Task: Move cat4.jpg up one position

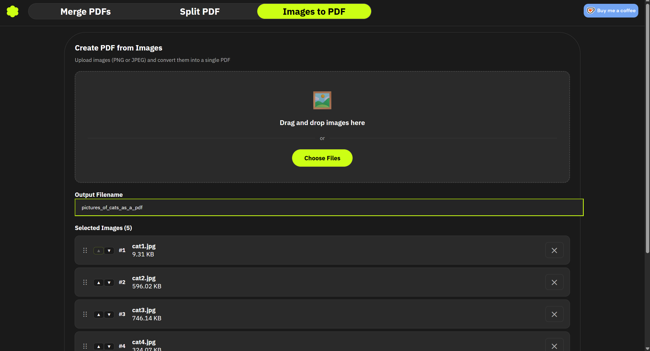Action: pos(99,346)
